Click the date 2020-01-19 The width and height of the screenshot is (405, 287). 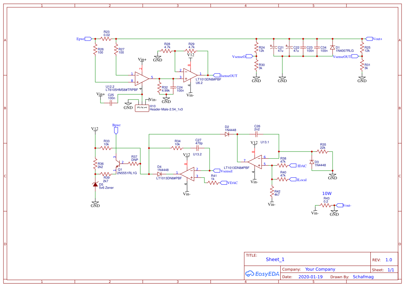310,277
